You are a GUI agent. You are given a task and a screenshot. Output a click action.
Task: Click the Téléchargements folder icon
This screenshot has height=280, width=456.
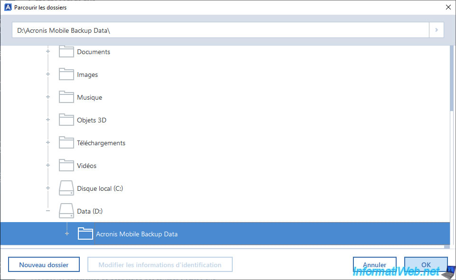(66, 143)
